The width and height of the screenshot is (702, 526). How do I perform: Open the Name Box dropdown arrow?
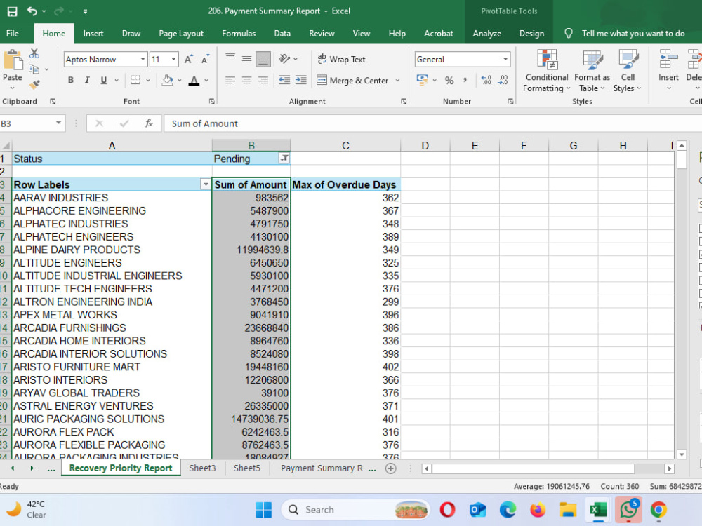pyautogui.click(x=58, y=123)
